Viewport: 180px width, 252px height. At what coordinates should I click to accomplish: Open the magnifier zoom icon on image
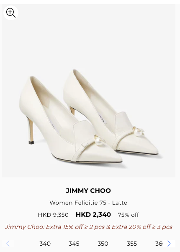tap(11, 13)
